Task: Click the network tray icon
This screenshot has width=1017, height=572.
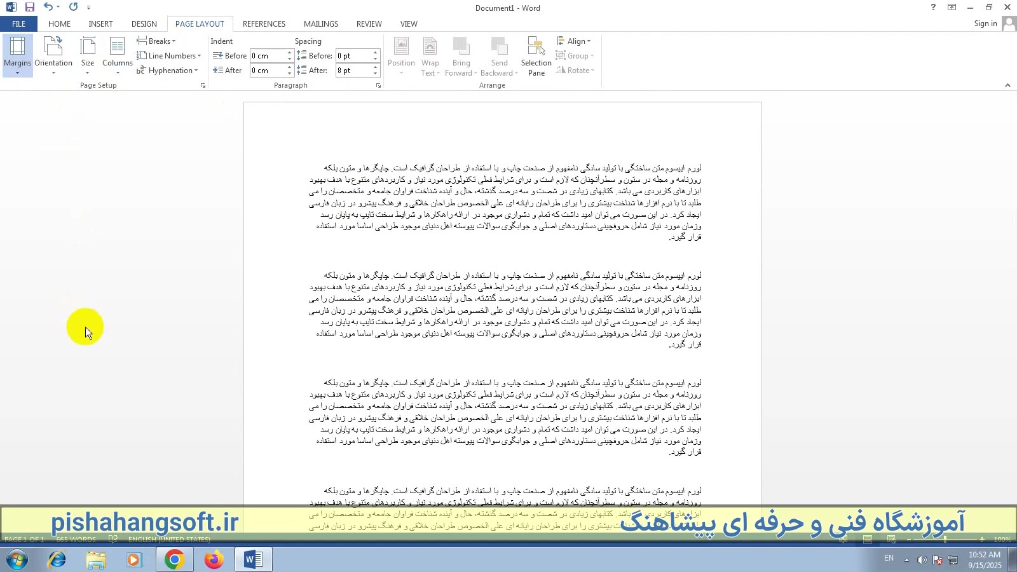Action: [953, 560]
